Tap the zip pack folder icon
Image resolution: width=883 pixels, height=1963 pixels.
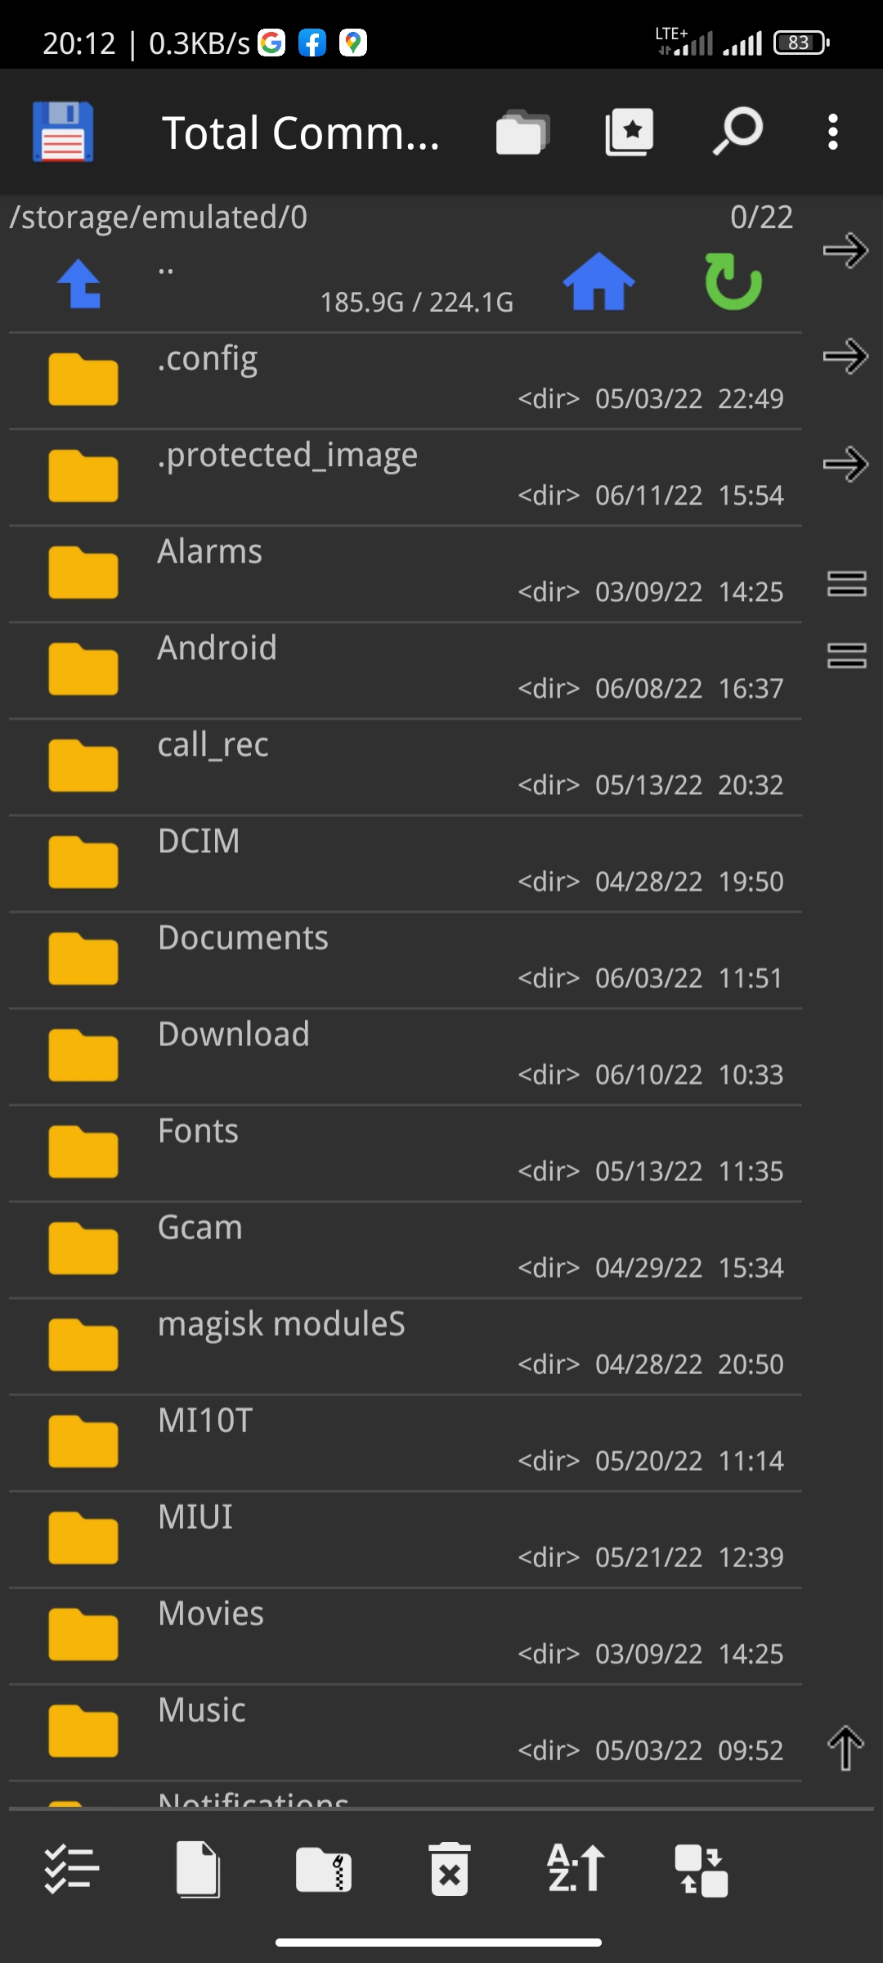click(x=324, y=1870)
